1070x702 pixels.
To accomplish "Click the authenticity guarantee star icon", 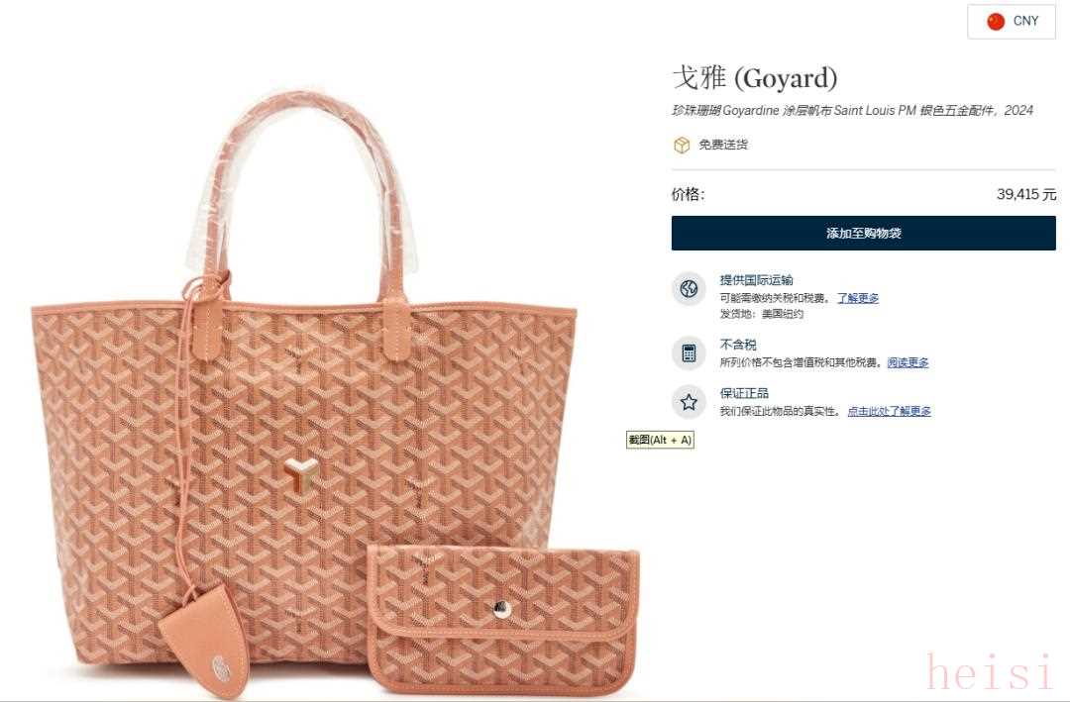I will 689,402.
